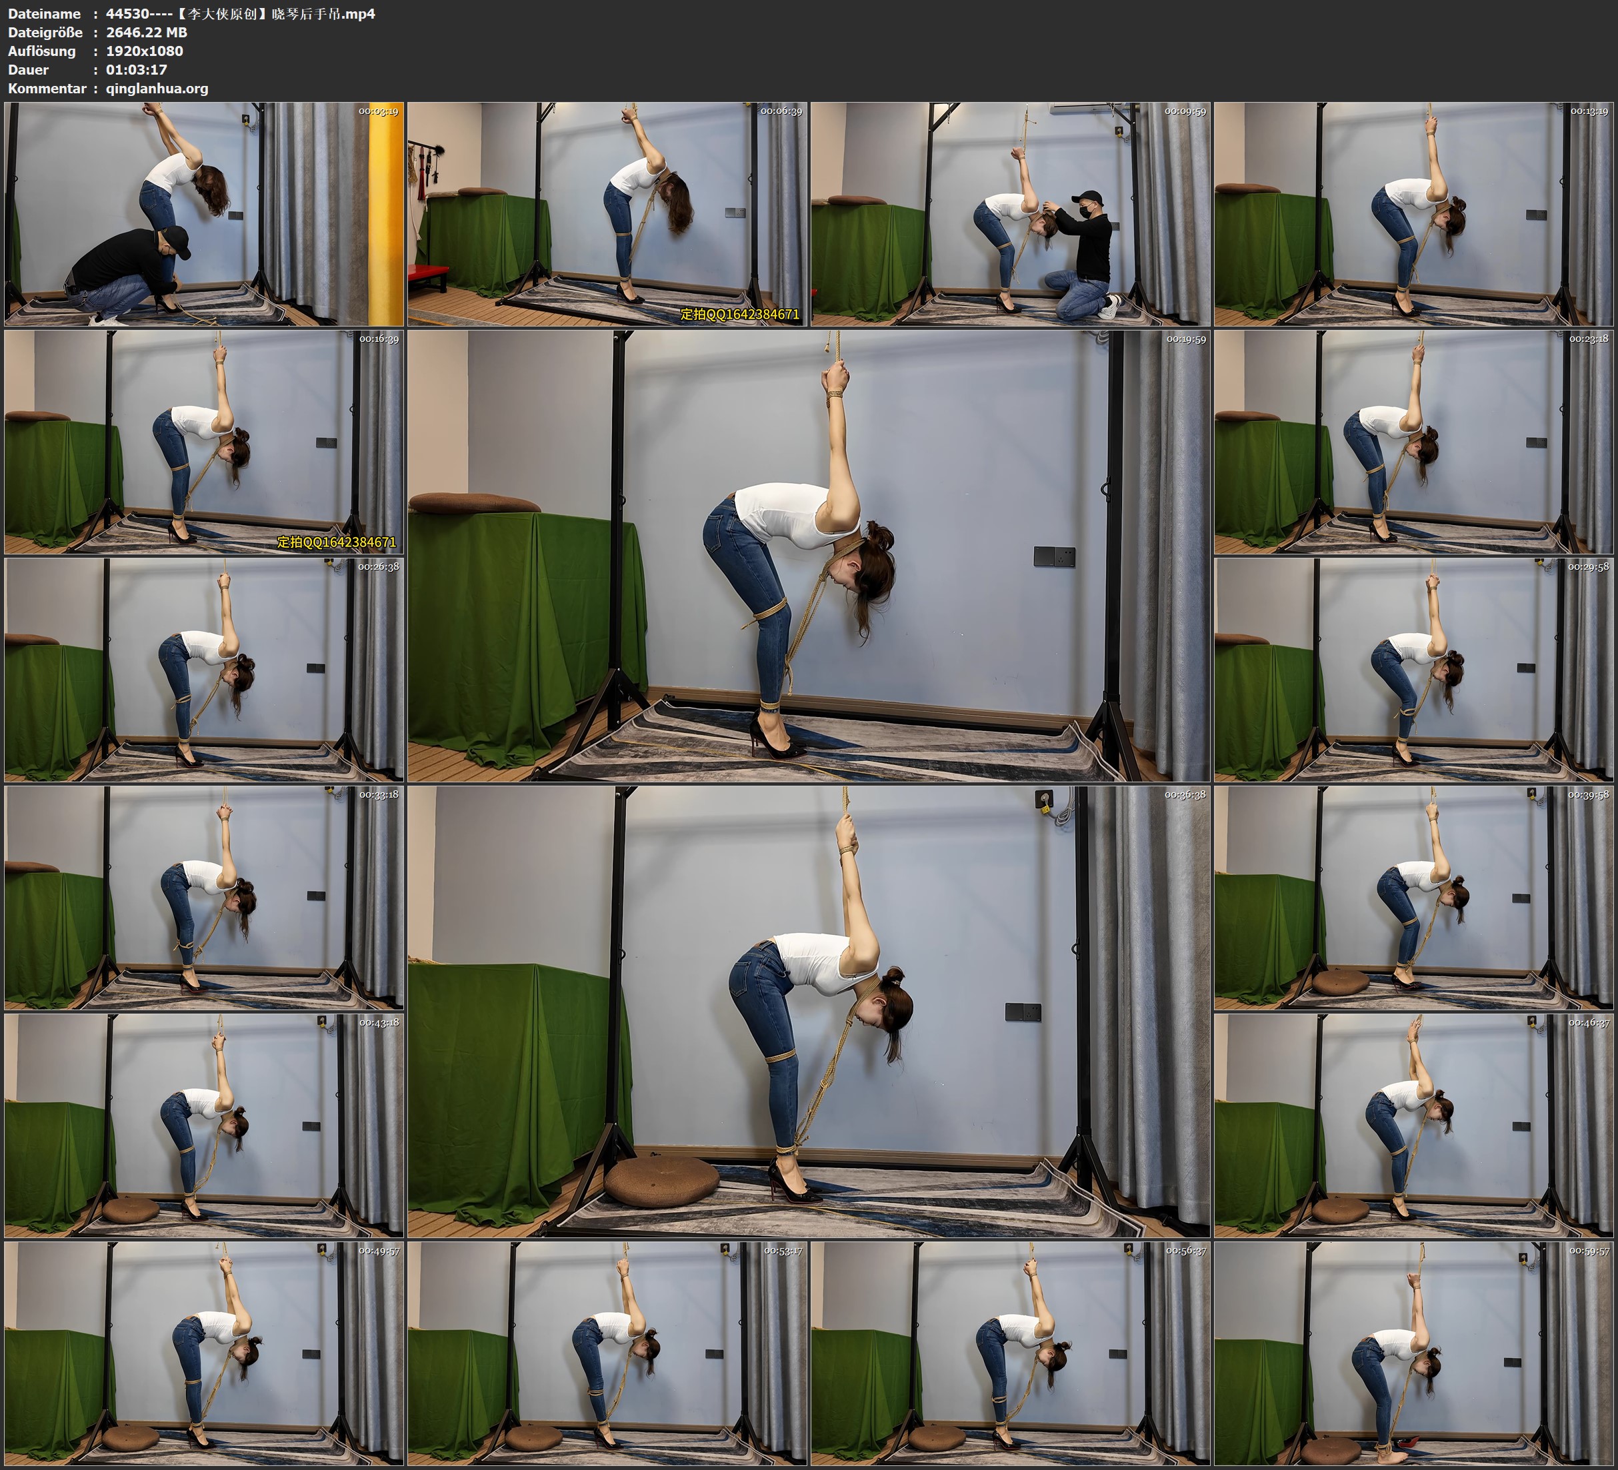Image resolution: width=1618 pixels, height=1470 pixels.
Task: Select the large frame timestamped 00:36:38
Action: [808, 1011]
